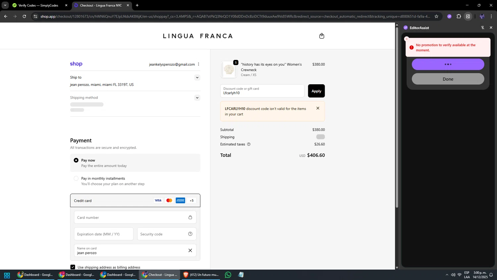Close the Checkout tab

point(128,5)
